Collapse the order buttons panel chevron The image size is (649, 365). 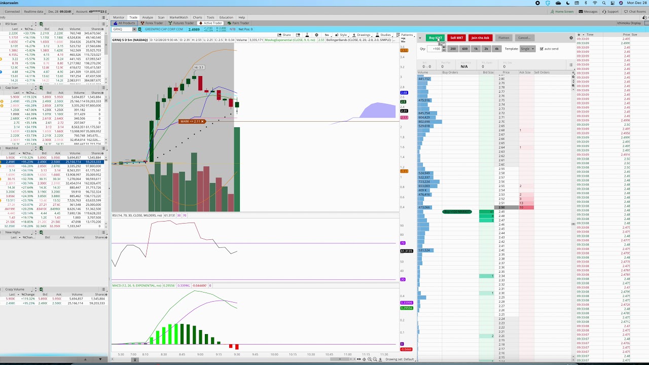pos(420,38)
